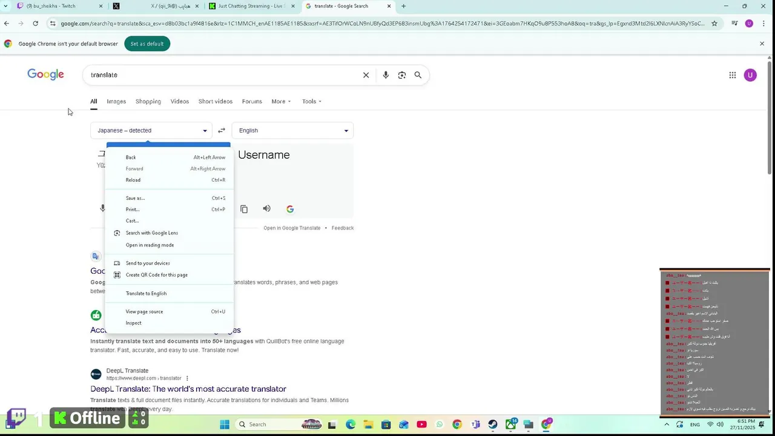Choose Reload in the context menu

click(x=169, y=180)
